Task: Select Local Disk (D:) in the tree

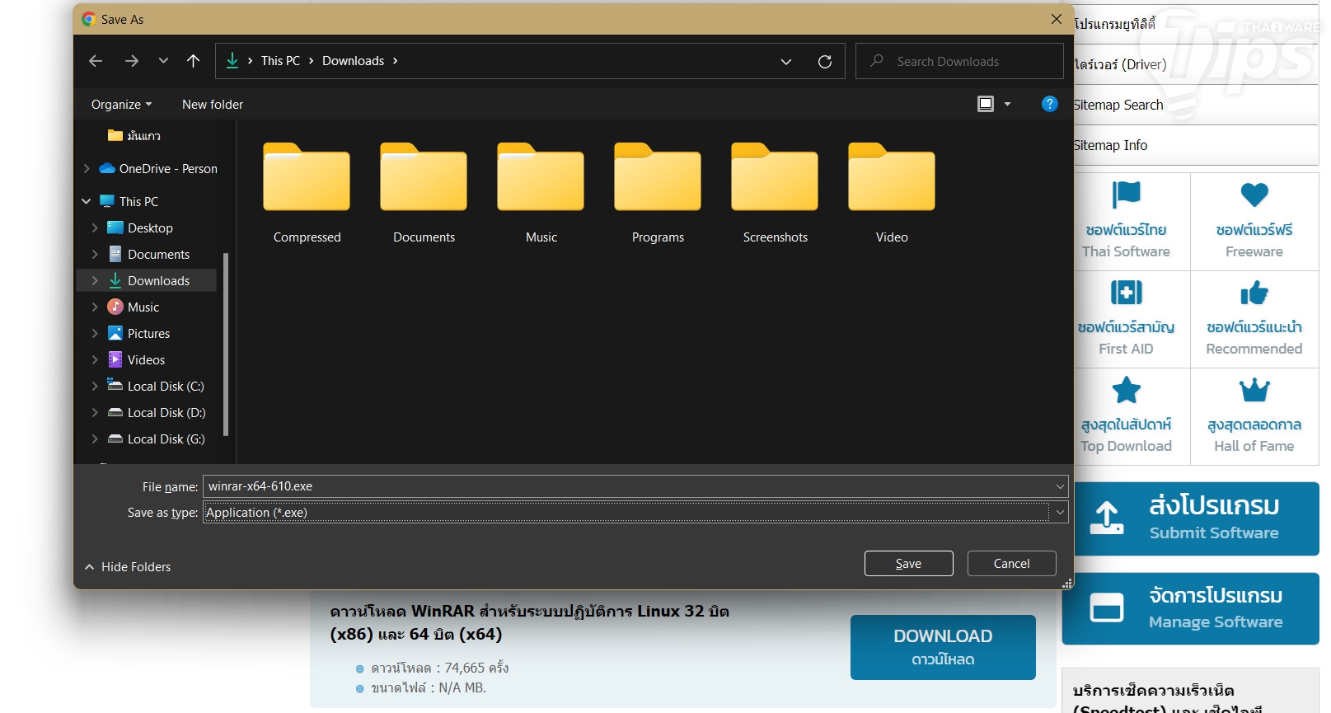Action: coord(166,412)
